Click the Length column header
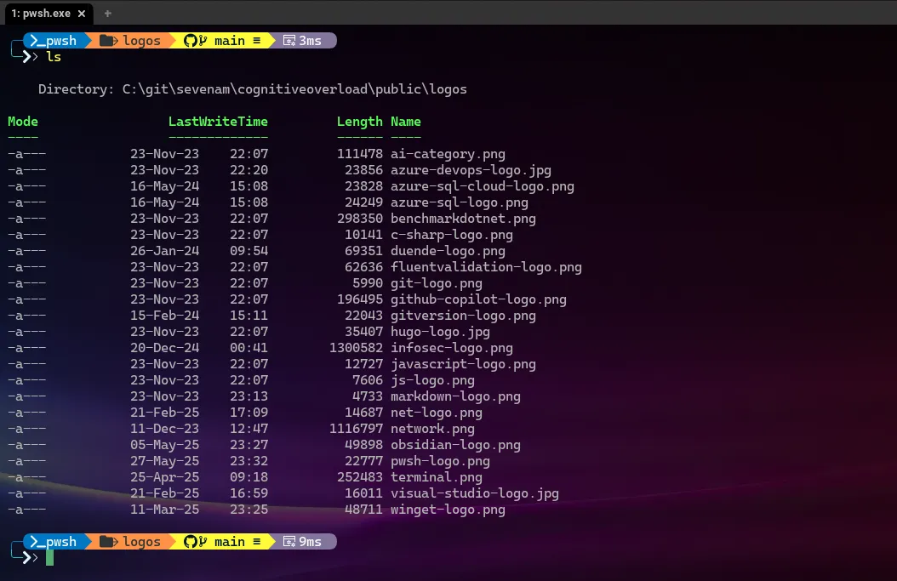This screenshot has width=897, height=581. coord(359,122)
